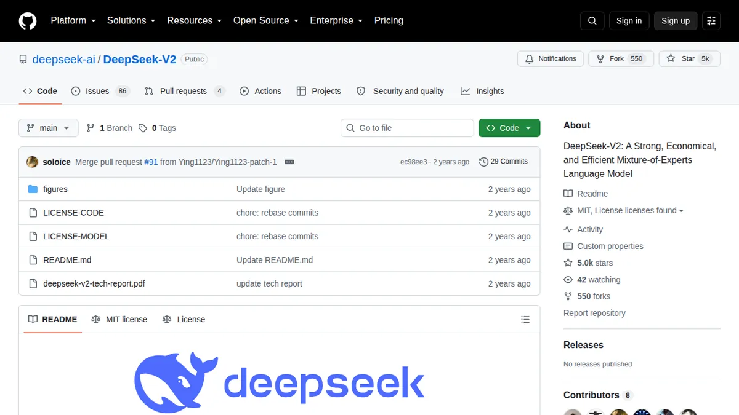This screenshot has height=415, width=739.
Task: Expand commit message ellipsis button
Action: [x=289, y=162]
